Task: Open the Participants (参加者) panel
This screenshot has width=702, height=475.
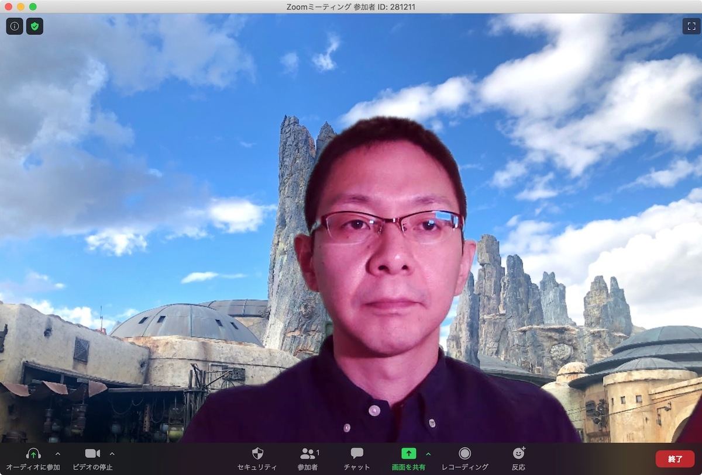Action: point(308,458)
